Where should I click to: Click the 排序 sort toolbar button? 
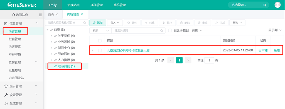[167, 23]
